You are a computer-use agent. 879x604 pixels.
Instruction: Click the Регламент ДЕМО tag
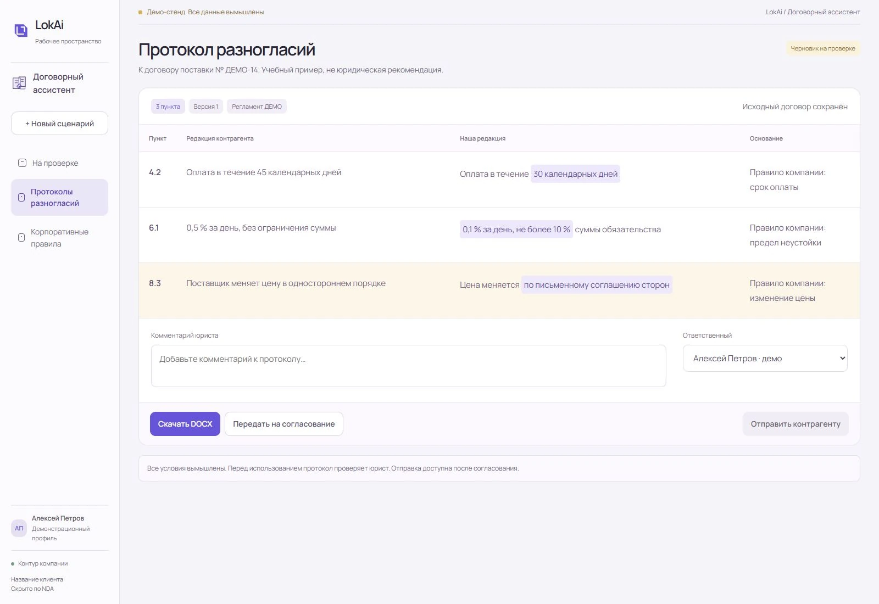(257, 107)
